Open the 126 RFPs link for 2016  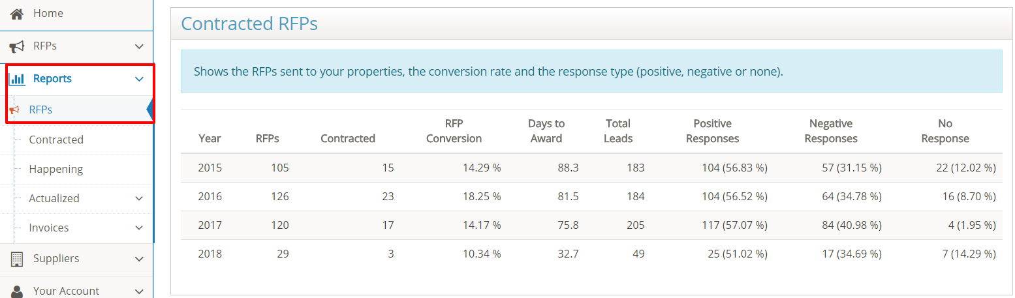click(x=279, y=196)
